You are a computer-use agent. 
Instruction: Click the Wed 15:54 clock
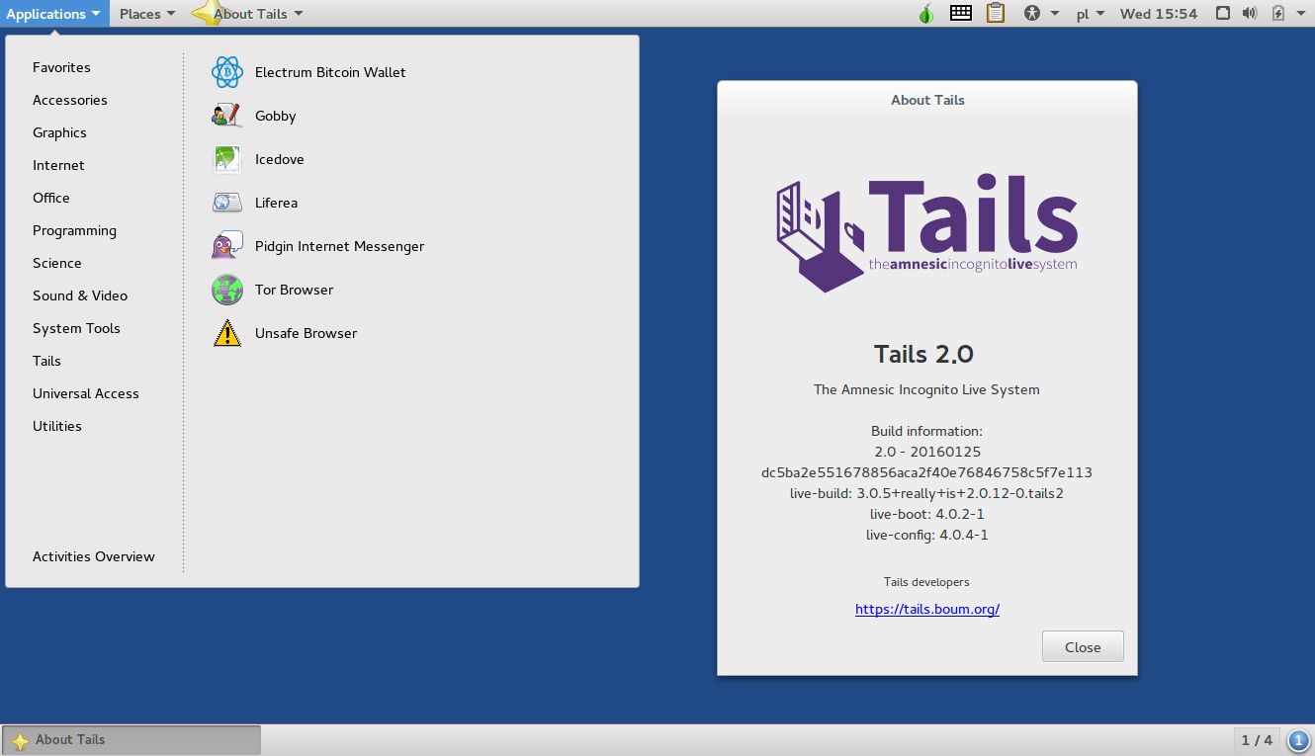1159,14
